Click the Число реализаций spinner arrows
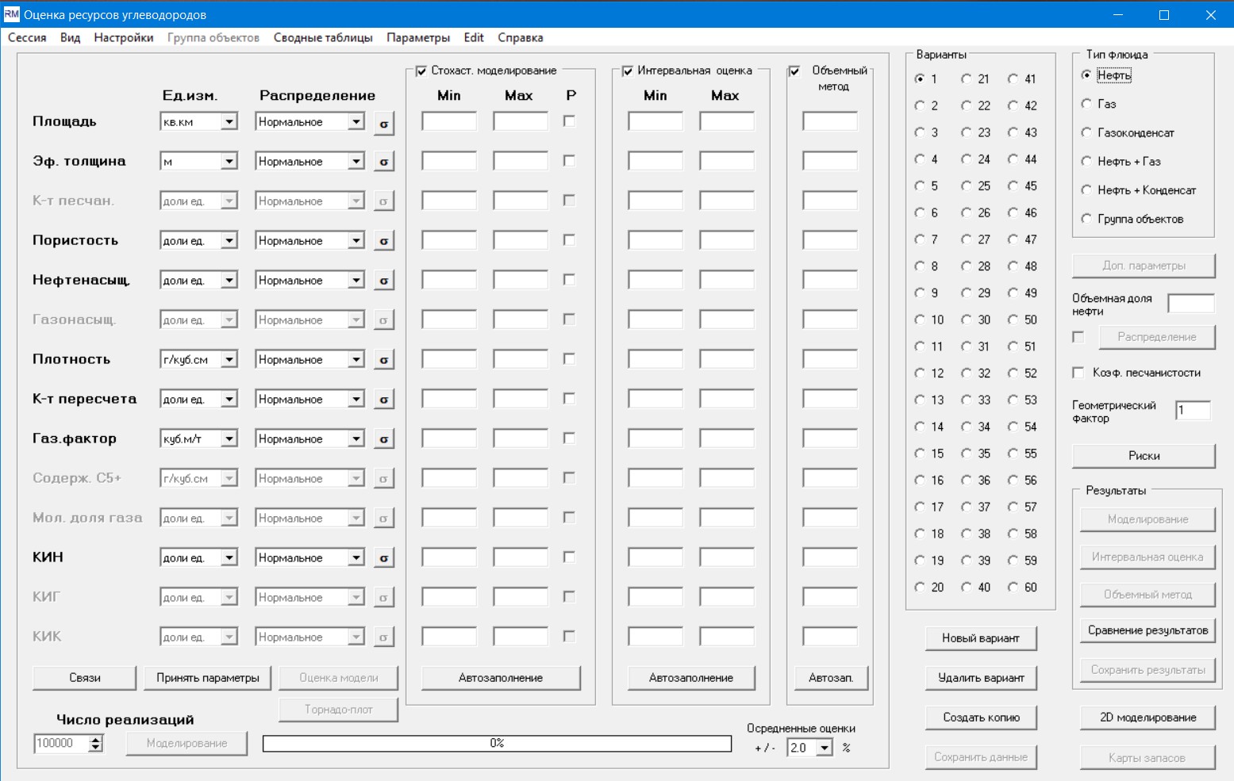1234x781 pixels. 96,744
